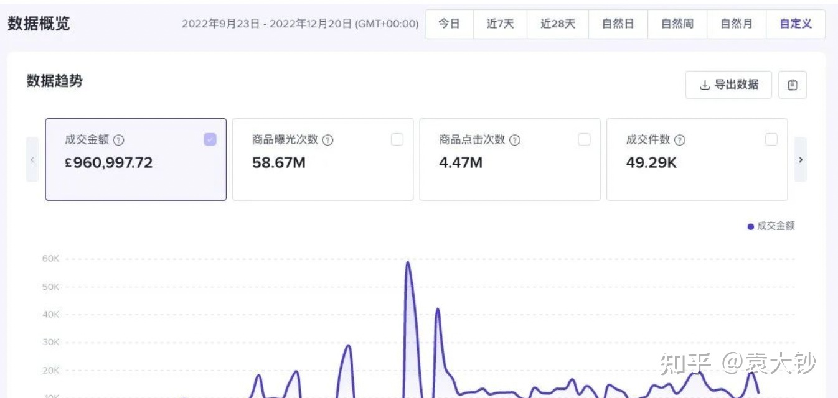Image resolution: width=838 pixels, height=398 pixels.
Task: Select the 自然周 date range tab
Action: [677, 24]
